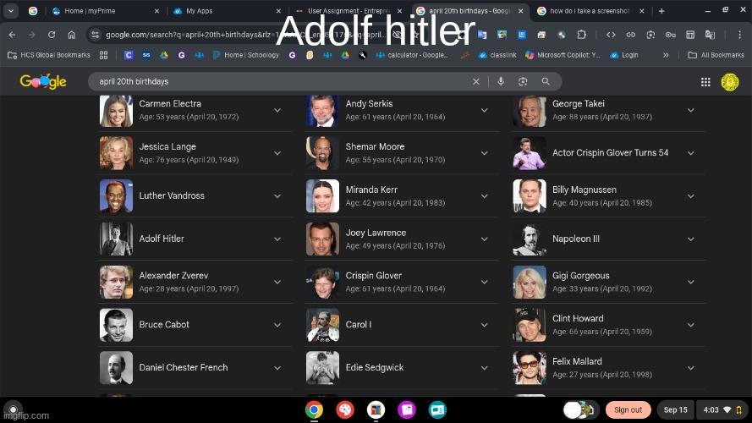Open a new tab with the plus button

pyautogui.click(x=661, y=11)
